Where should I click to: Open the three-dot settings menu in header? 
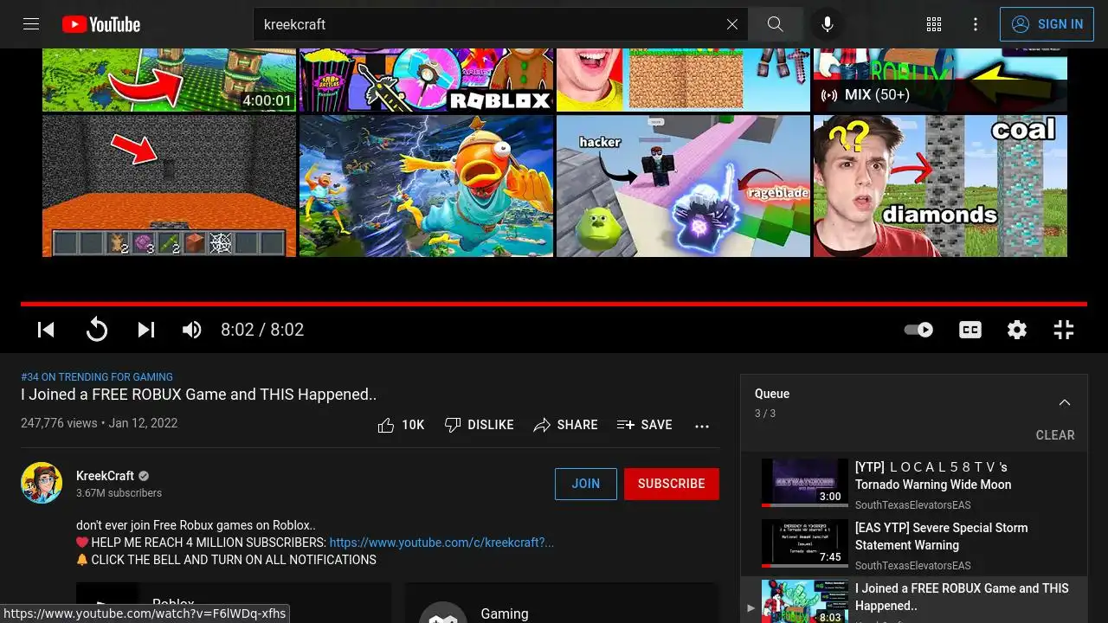[976, 24]
